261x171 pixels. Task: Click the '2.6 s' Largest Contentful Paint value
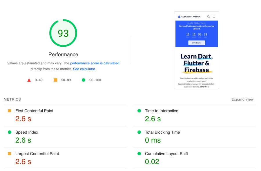click(x=23, y=162)
